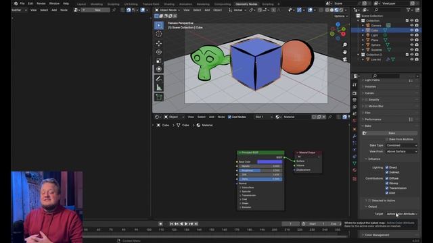Viewport: 433px width, 243px height.
Task: Open the View From dropdown
Action: click(x=401, y=151)
